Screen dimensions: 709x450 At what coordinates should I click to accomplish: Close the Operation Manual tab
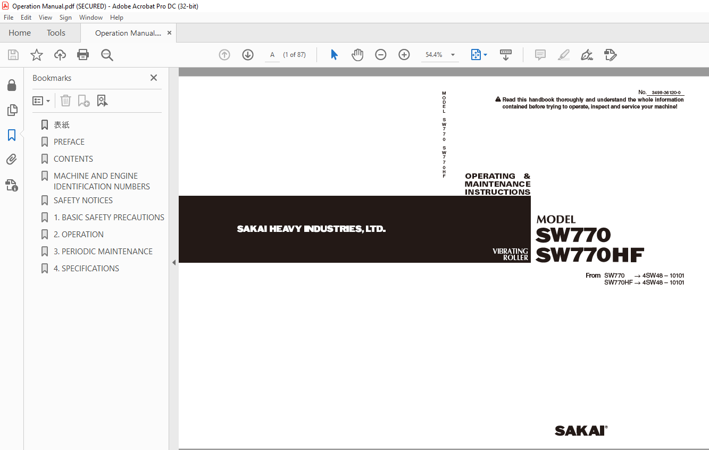tap(169, 33)
